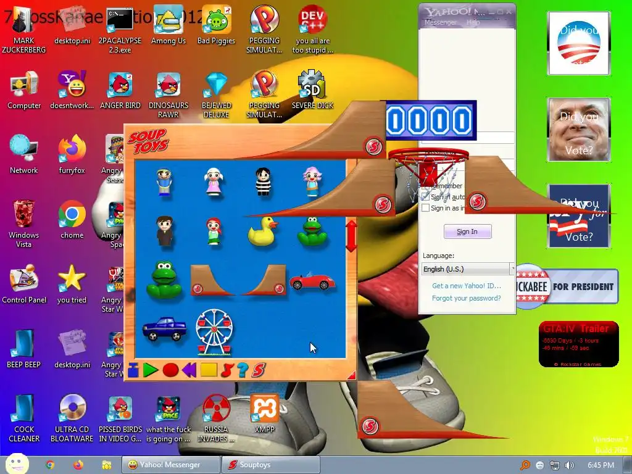Open the Windows Vista recycle bin icon
Image resolution: width=632 pixels, height=474 pixels.
pos(24,223)
